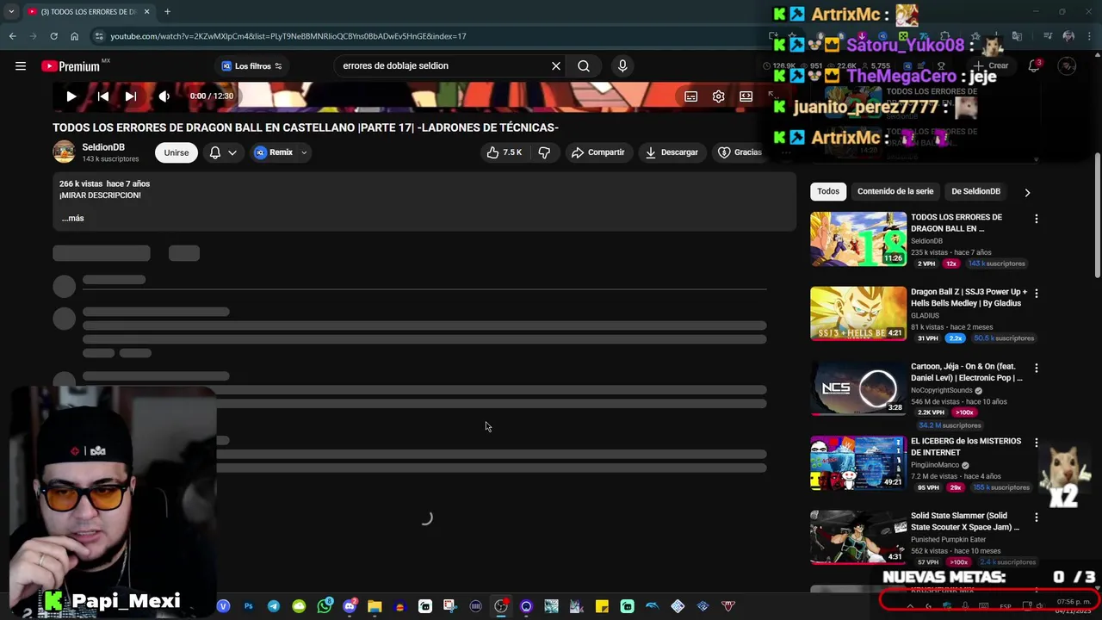Open options menu for Solid State Slammer suggestion
The image size is (1102, 620).
[1037, 518]
